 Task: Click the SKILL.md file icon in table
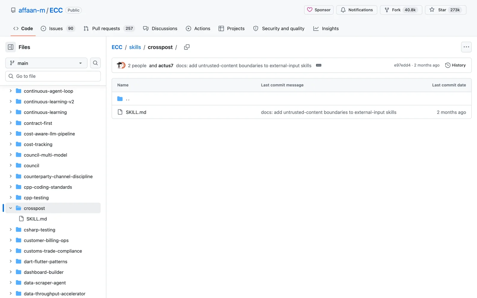click(x=120, y=112)
